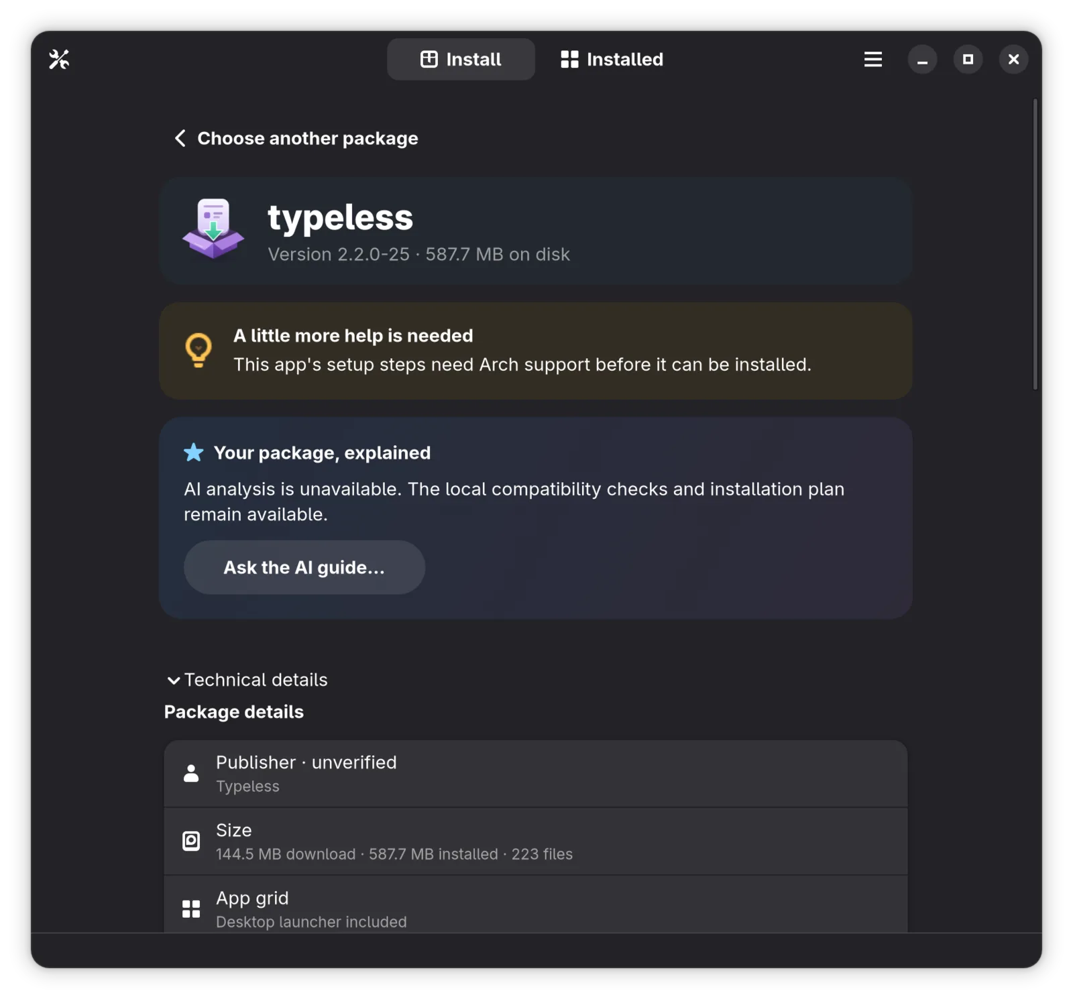Click Your package, explained heading
Image resolution: width=1073 pixels, height=999 pixels.
pyautogui.click(x=322, y=453)
